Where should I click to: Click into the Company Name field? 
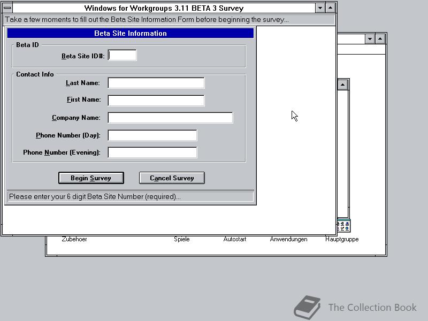tap(170, 118)
